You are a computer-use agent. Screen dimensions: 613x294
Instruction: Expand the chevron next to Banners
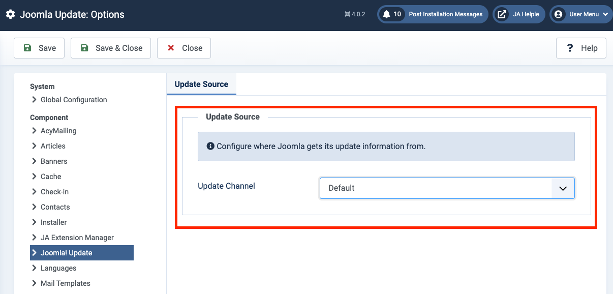[34, 161]
